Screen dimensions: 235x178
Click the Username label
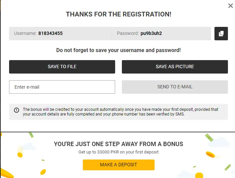tap(25, 34)
